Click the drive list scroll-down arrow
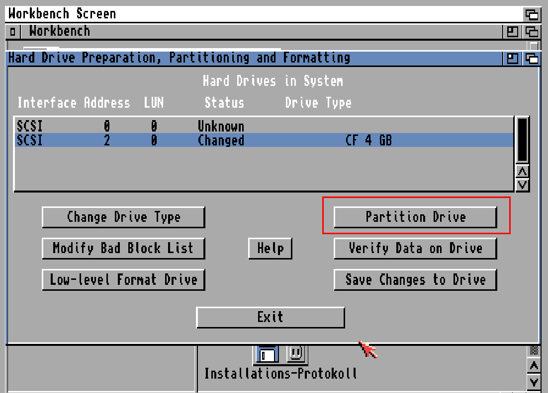The image size is (548, 393). [x=522, y=184]
